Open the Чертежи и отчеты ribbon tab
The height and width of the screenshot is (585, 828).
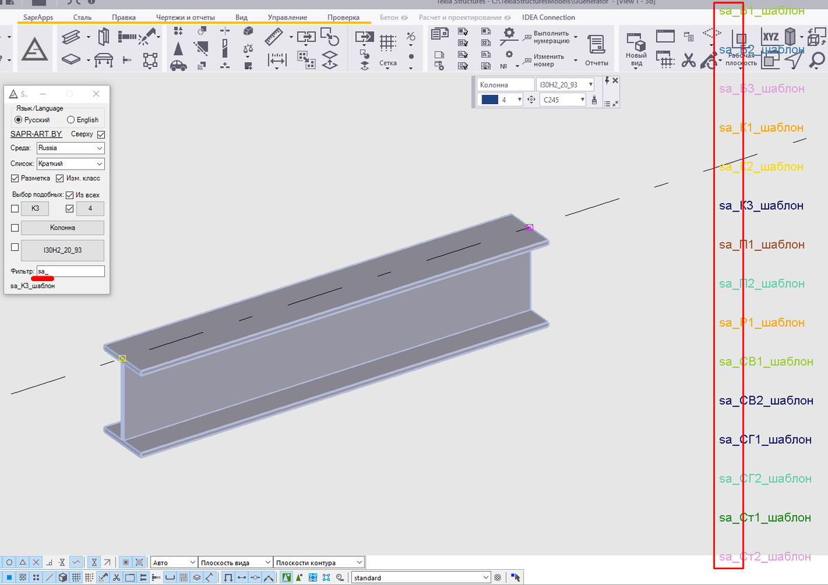point(186,17)
